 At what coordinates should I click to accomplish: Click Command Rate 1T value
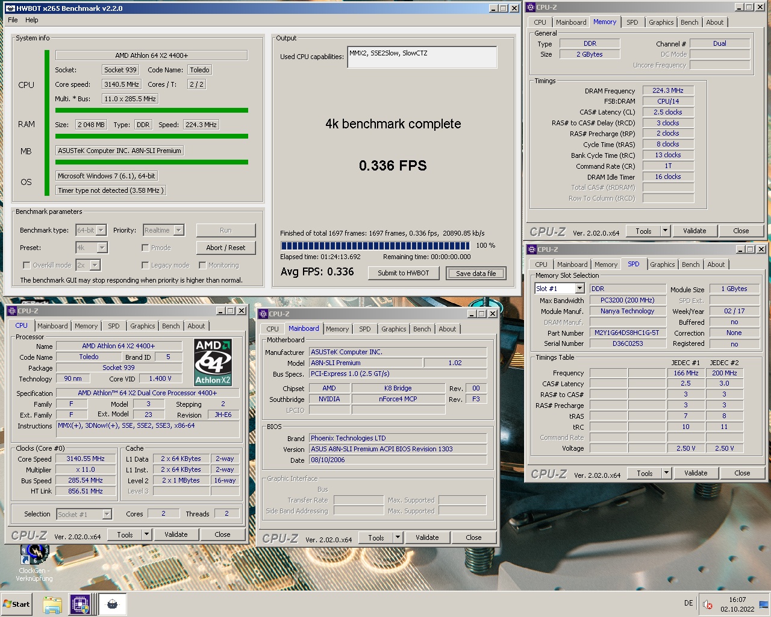(667, 166)
